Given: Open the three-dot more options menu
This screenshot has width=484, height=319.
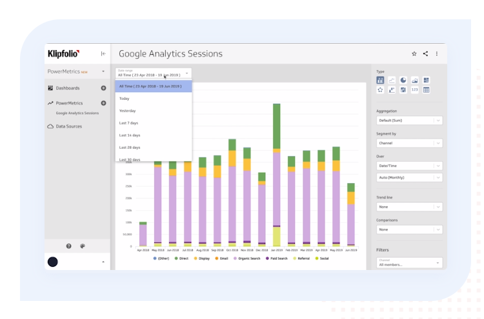Looking at the screenshot, I should [x=436, y=53].
